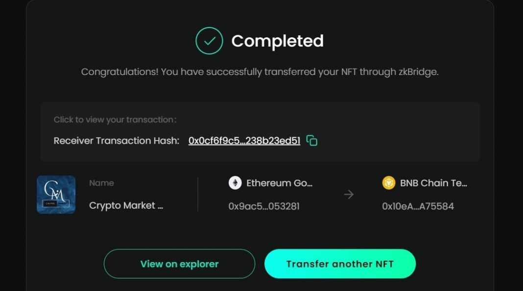Screen dimensions: 523x291
Task: Click the vertical divider after the NFT name
Action: click(x=198, y=194)
